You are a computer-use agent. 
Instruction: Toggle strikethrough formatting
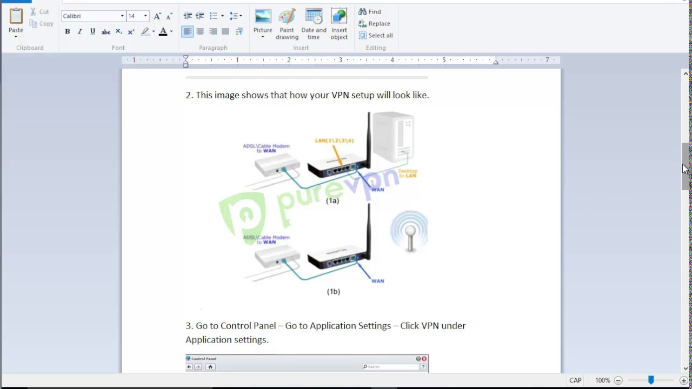tap(106, 32)
